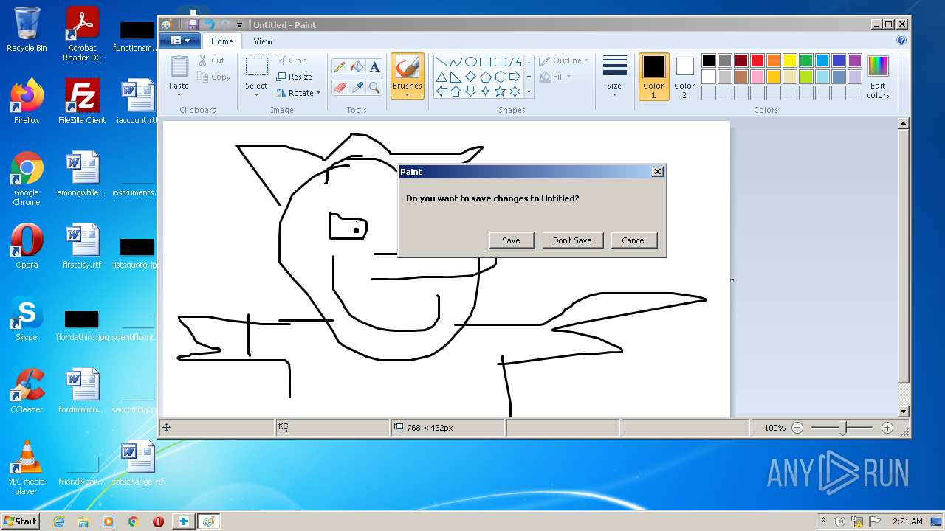The height and width of the screenshot is (531, 945).
Task: Click the Crop button
Action: (292, 60)
